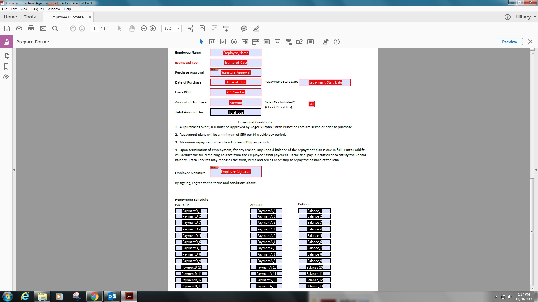Choose the Add Digital Signature tool
Image resolution: width=538 pixels, height=302 pixels.
click(x=299, y=42)
